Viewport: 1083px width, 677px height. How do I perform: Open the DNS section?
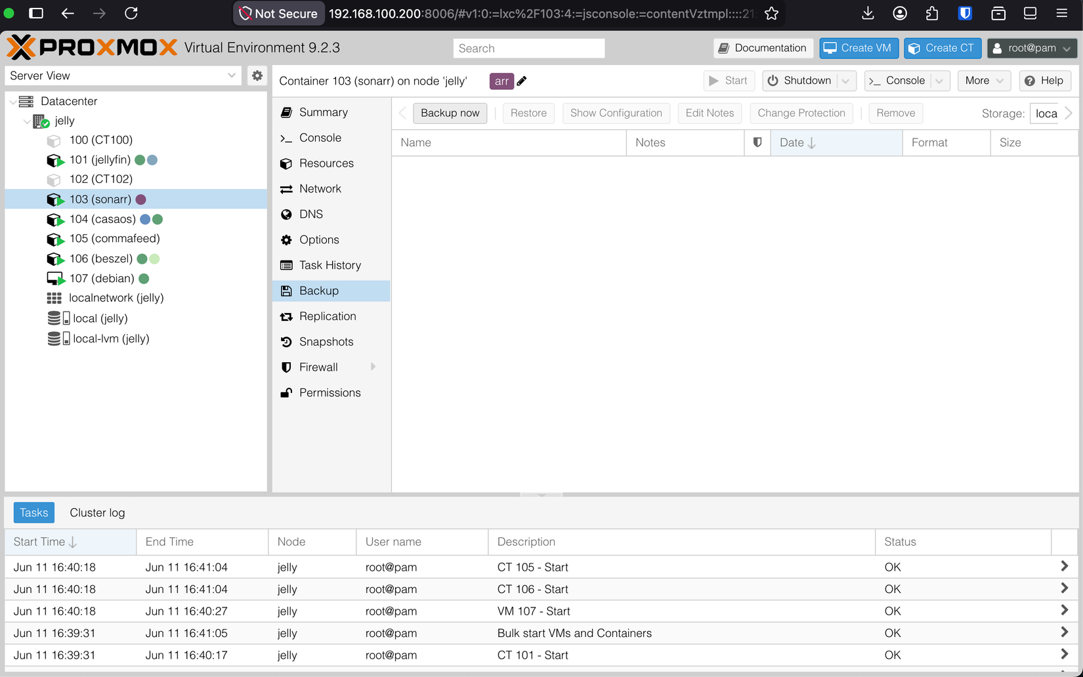(x=331, y=215)
